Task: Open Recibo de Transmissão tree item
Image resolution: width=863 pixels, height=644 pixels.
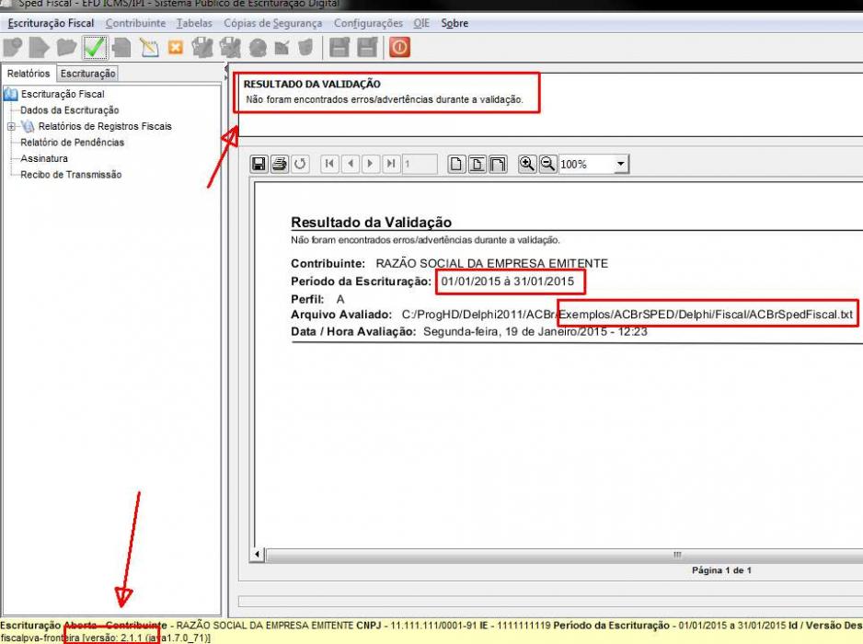Action: [x=71, y=175]
